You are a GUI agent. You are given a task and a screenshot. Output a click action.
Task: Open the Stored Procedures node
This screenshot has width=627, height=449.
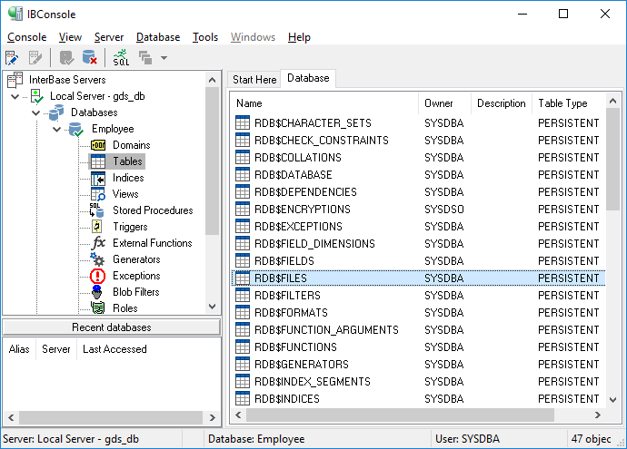pyautogui.click(x=152, y=210)
